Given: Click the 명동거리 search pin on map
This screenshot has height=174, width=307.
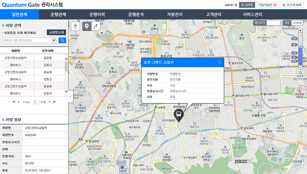Looking at the screenshot, I should [x=194, y=123].
